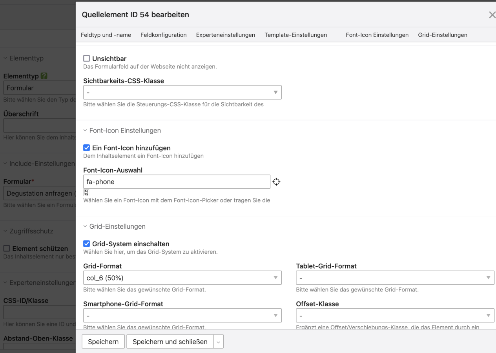
Task: Disable Grid-System einschalten checkbox
Action: coord(87,244)
